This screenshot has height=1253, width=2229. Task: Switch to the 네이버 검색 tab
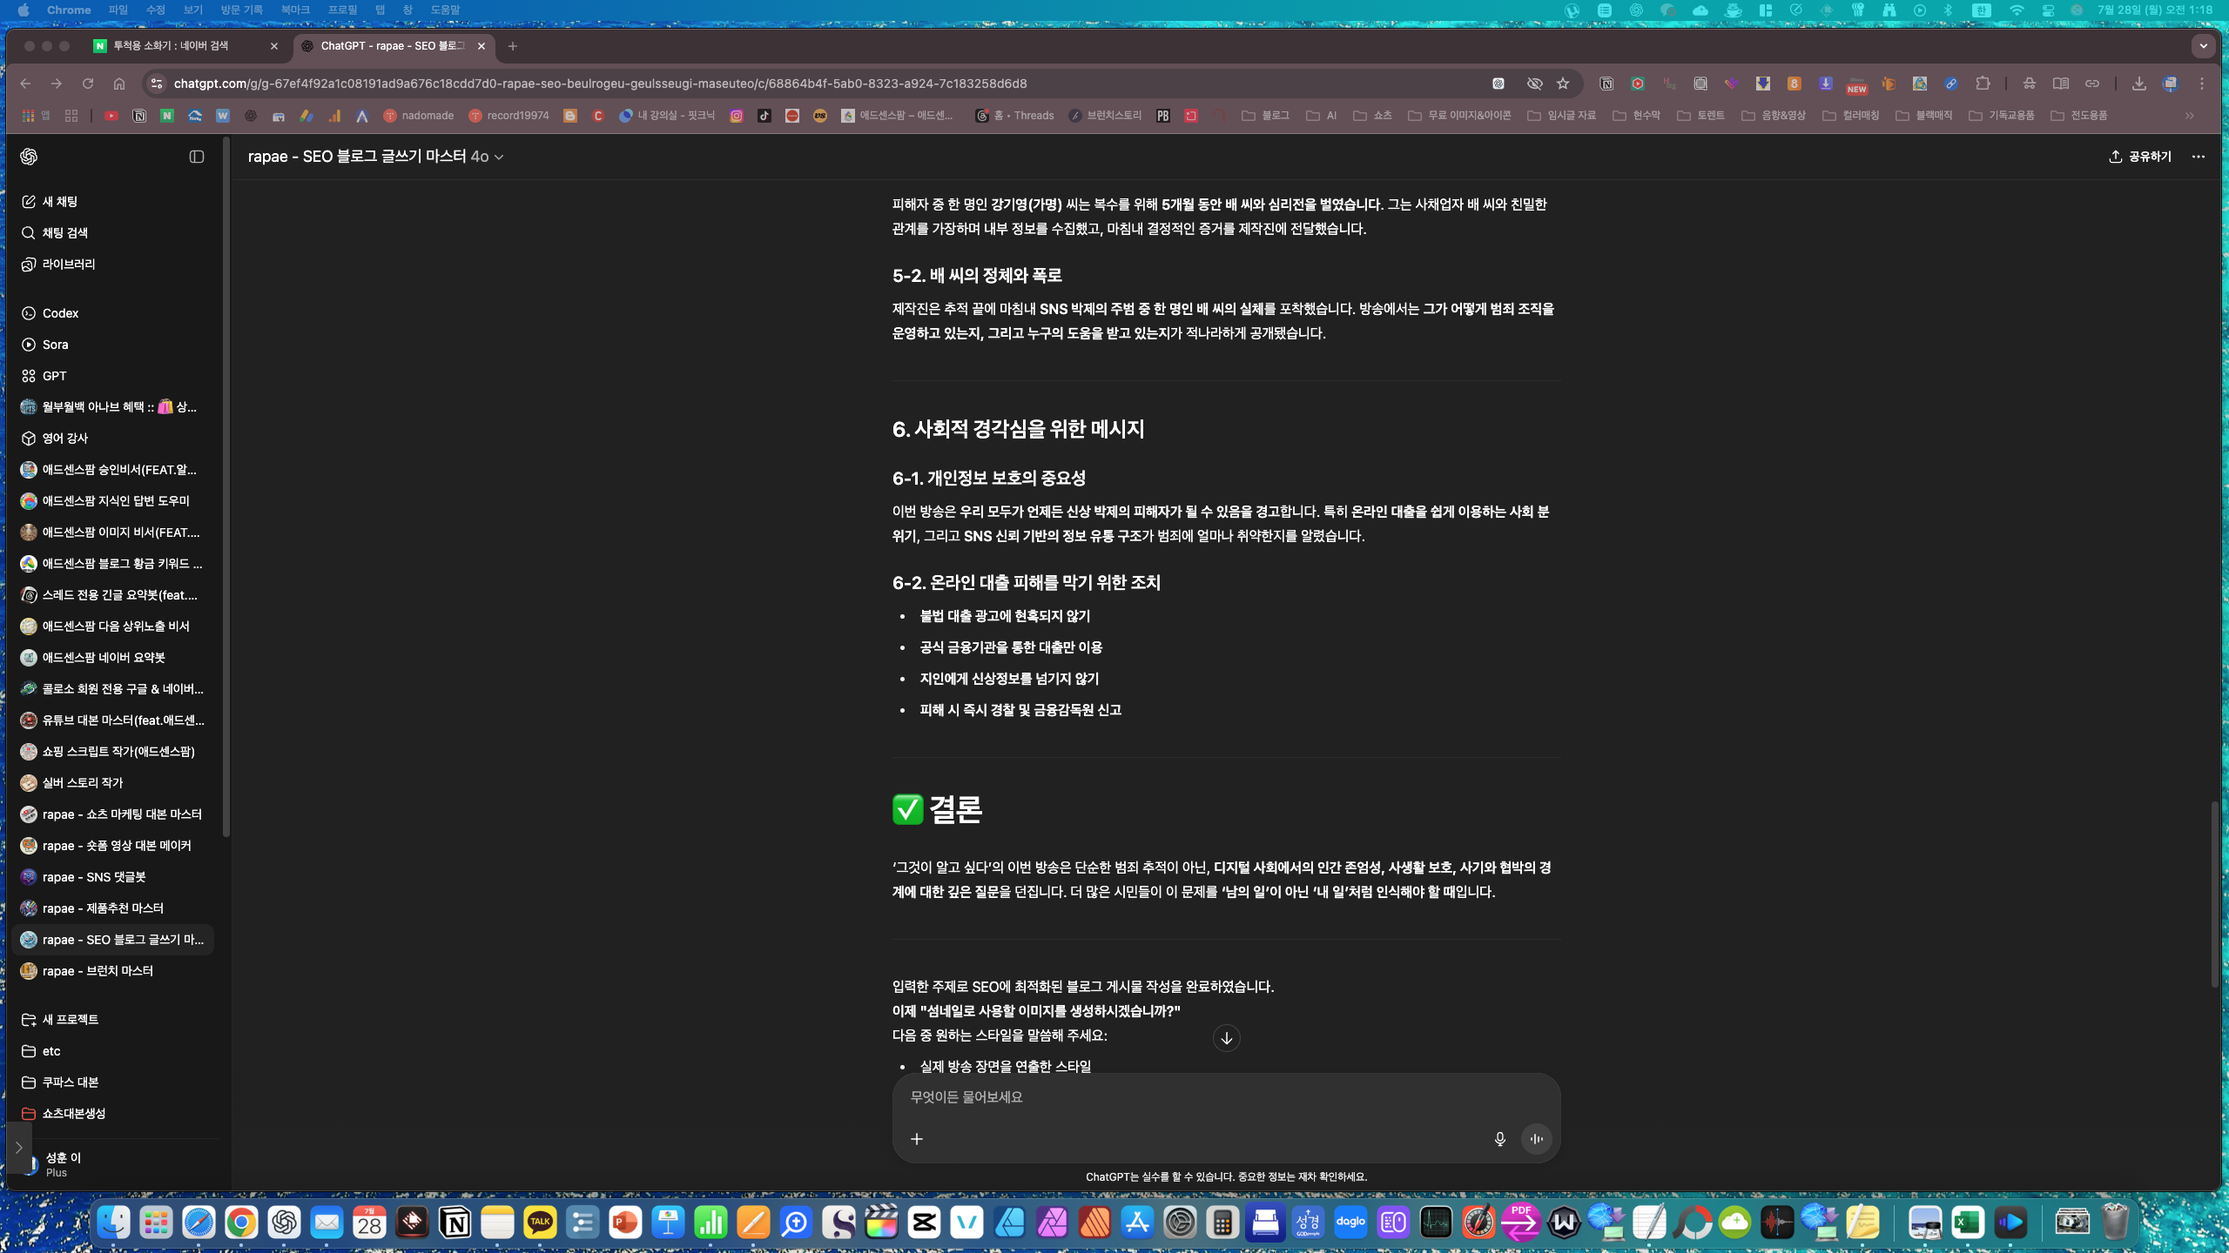click(x=186, y=46)
